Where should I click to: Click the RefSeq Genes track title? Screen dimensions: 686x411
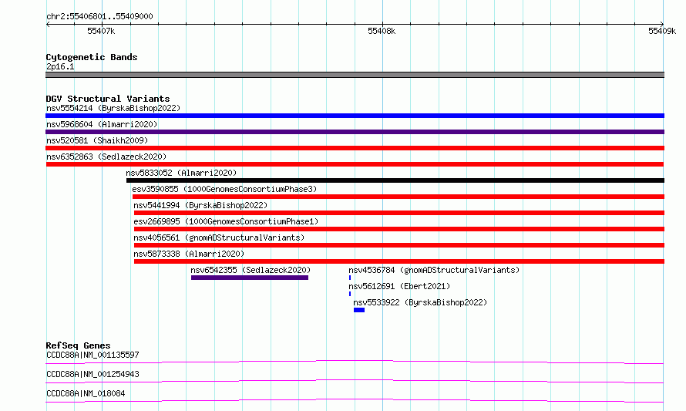[78, 345]
